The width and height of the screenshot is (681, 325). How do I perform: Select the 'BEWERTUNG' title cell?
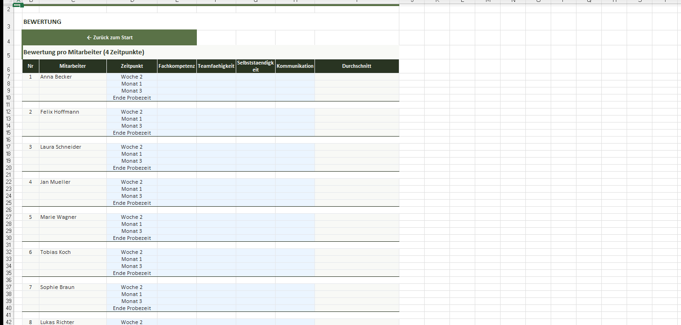(x=42, y=22)
